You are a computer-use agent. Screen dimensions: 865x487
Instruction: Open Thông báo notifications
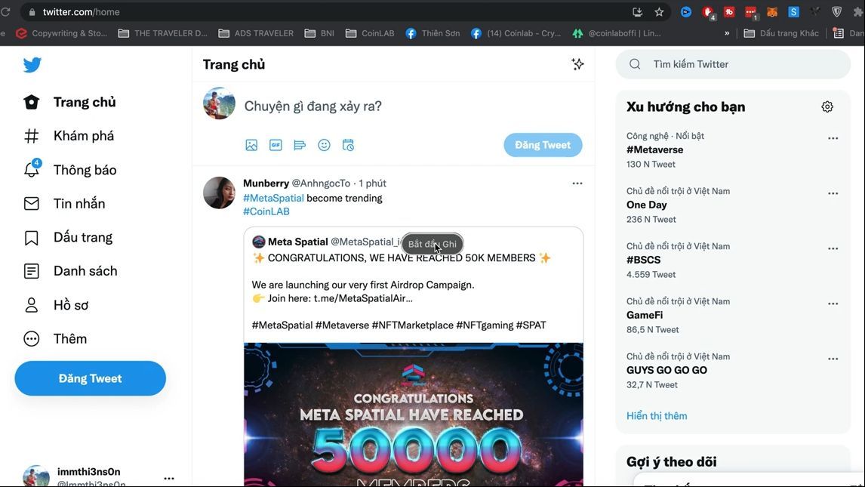click(70, 170)
